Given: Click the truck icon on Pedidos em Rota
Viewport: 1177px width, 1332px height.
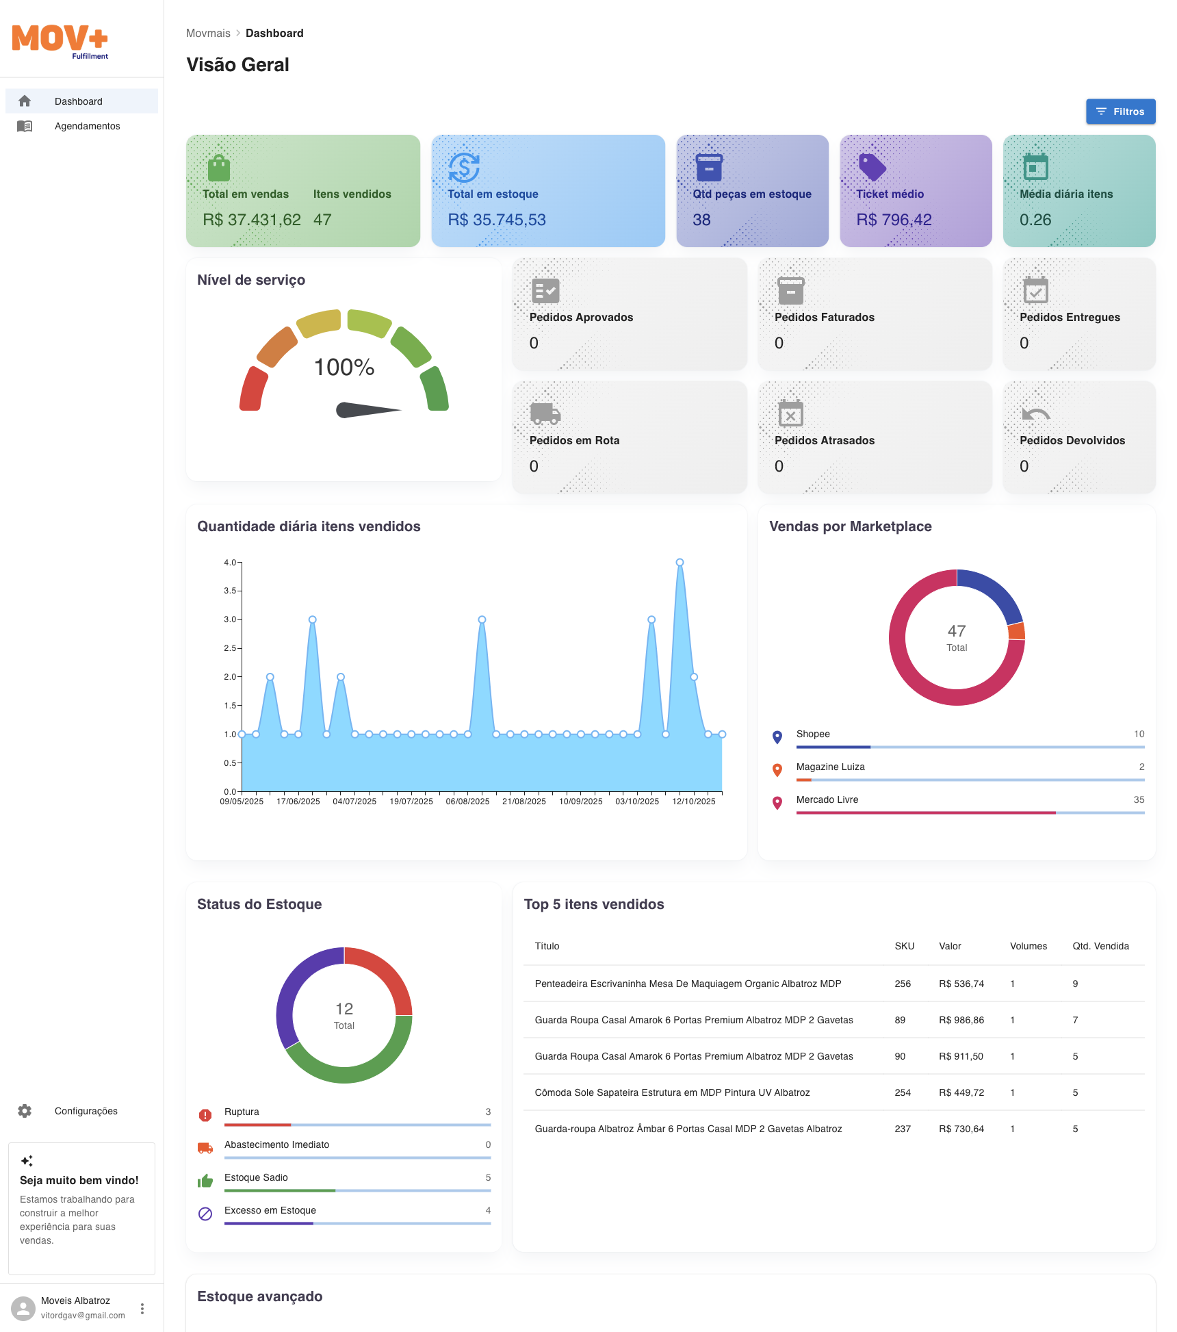Looking at the screenshot, I should (x=545, y=413).
